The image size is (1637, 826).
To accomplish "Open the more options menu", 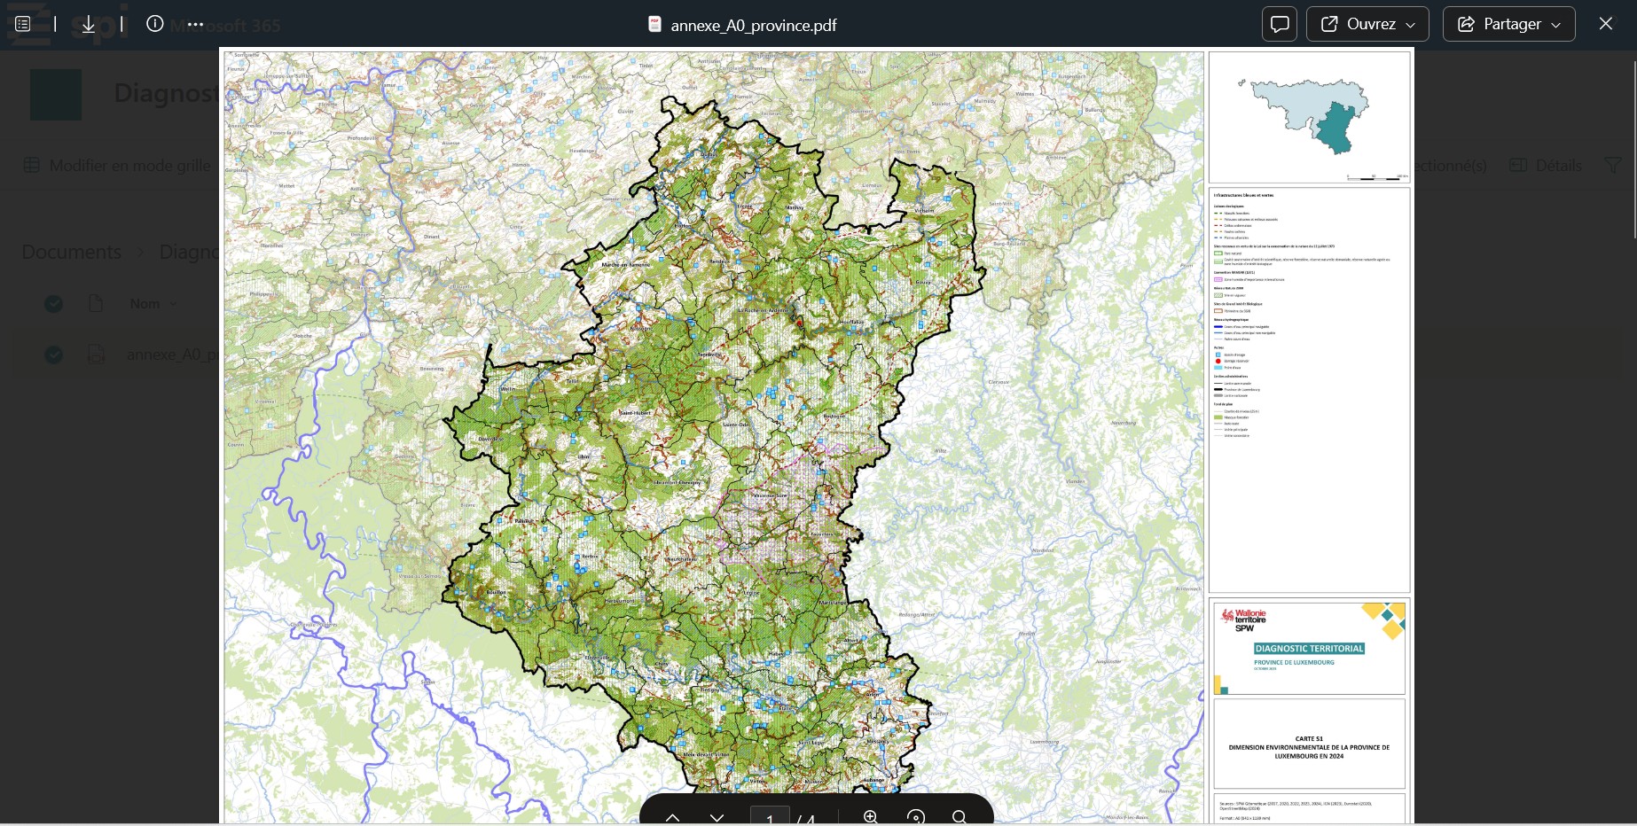I will pyautogui.click(x=195, y=24).
